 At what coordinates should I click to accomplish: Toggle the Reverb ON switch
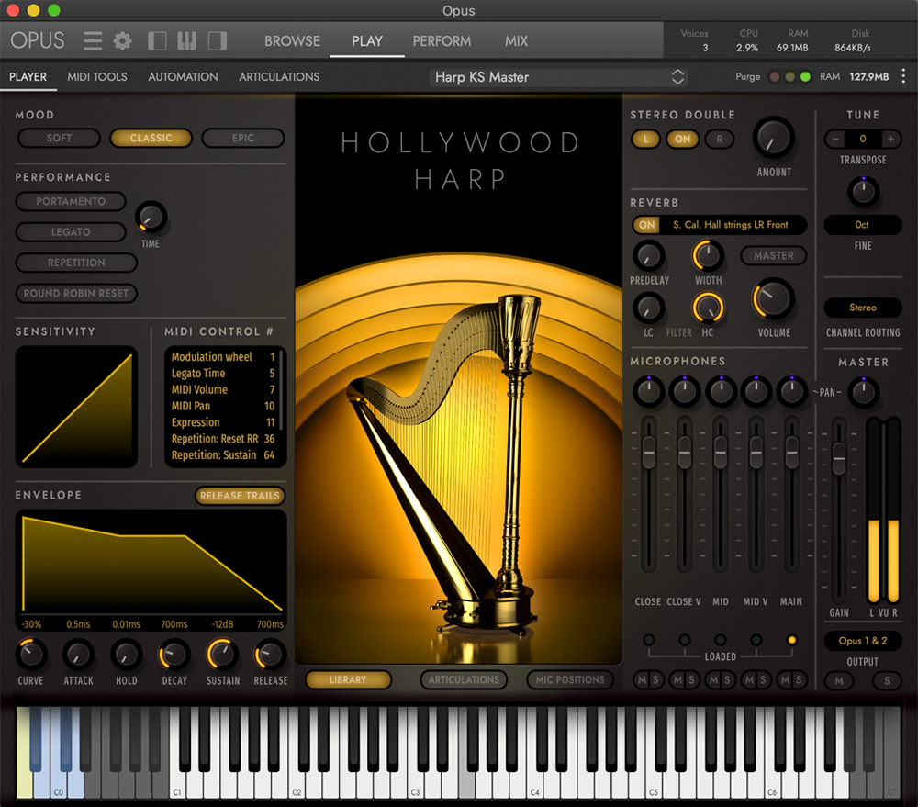pos(647,225)
